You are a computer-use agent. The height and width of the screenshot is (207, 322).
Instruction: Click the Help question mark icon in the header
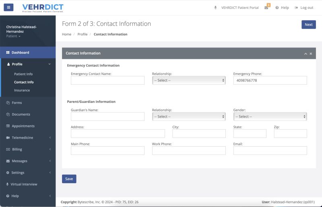click(x=277, y=8)
